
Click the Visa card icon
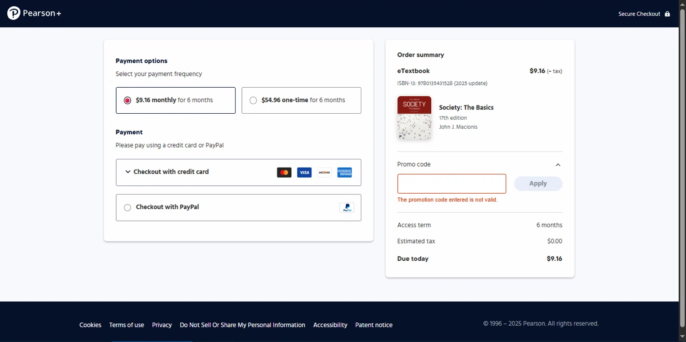coord(304,173)
